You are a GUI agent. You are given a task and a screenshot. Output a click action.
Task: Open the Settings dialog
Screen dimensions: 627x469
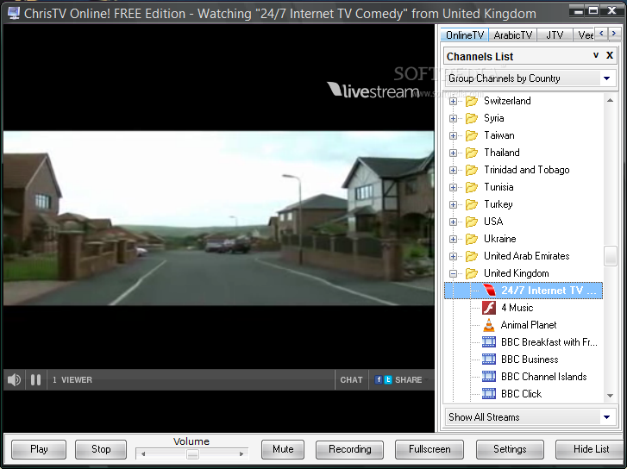coord(510,449)
